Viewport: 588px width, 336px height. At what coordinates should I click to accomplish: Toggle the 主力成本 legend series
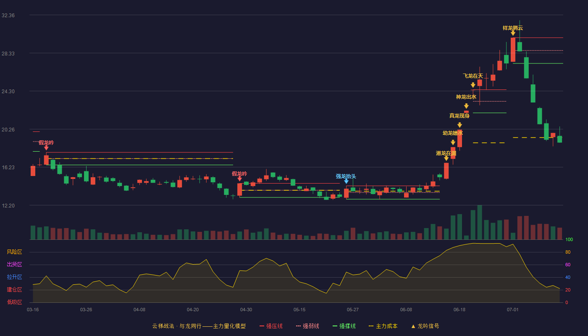383,326
